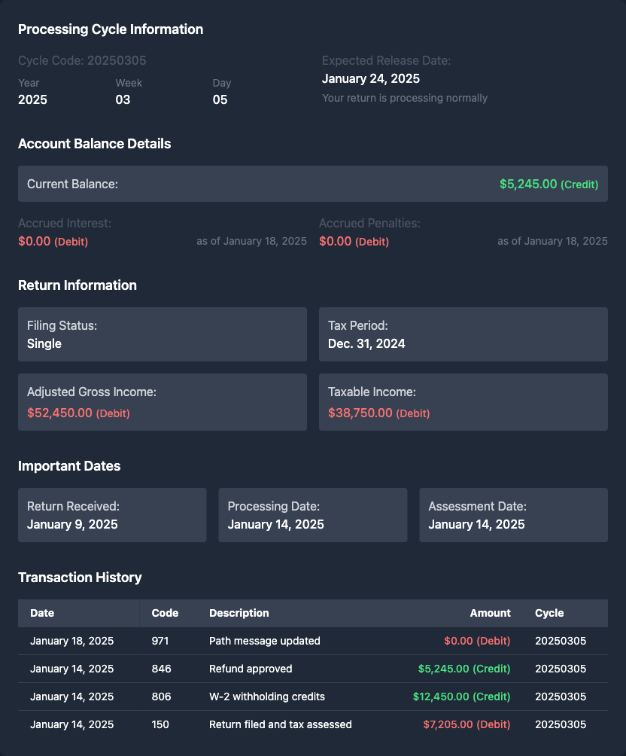
Task: Click the Processing Date card
Action: (312, 515)
